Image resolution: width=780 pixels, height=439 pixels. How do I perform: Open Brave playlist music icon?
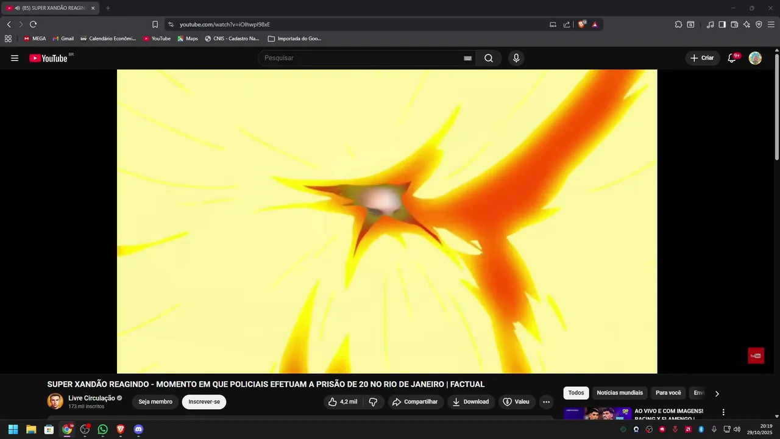(710, 24)
